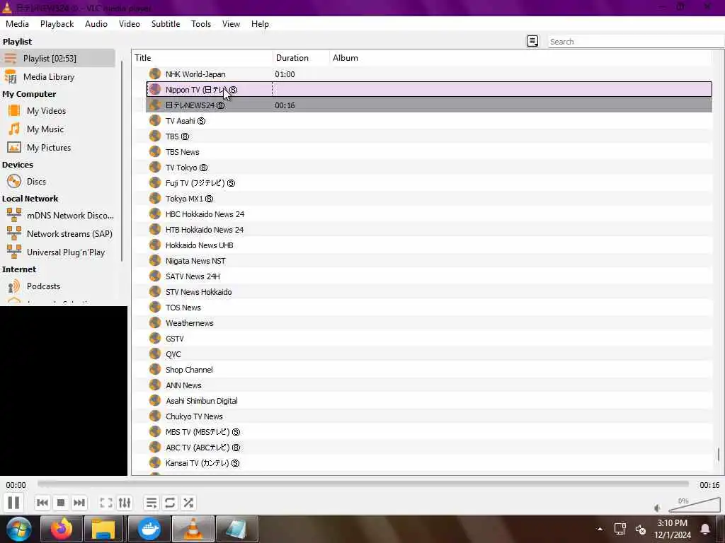This screenshot has height=543, width=725.
Task: Select Tokyo MX1 playlist row
Action: (428, 199)
